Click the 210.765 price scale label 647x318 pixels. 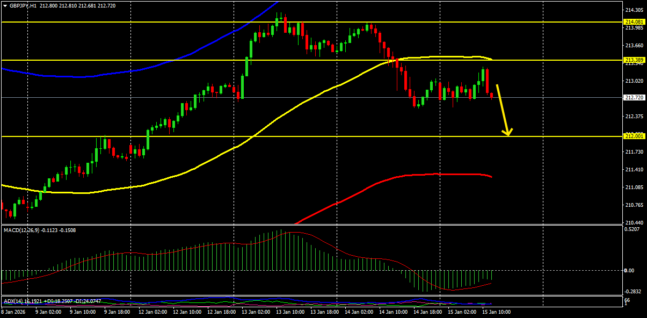click(x=634, y=205)
